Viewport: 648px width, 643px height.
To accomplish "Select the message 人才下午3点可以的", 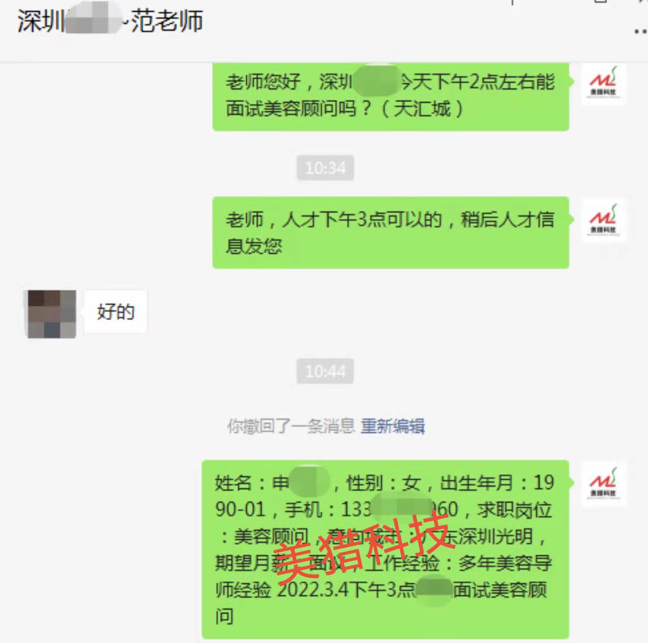I will point(391,233).
